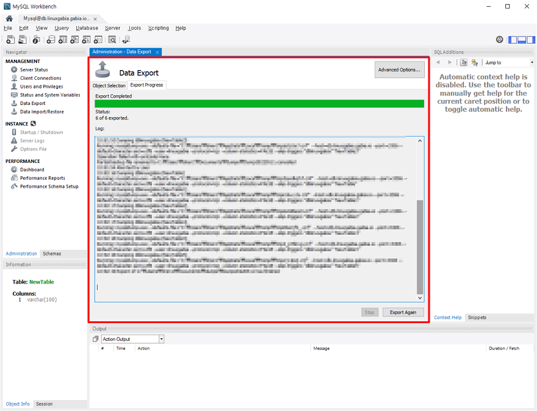Open the Database menu

click(x=87, y=28)
